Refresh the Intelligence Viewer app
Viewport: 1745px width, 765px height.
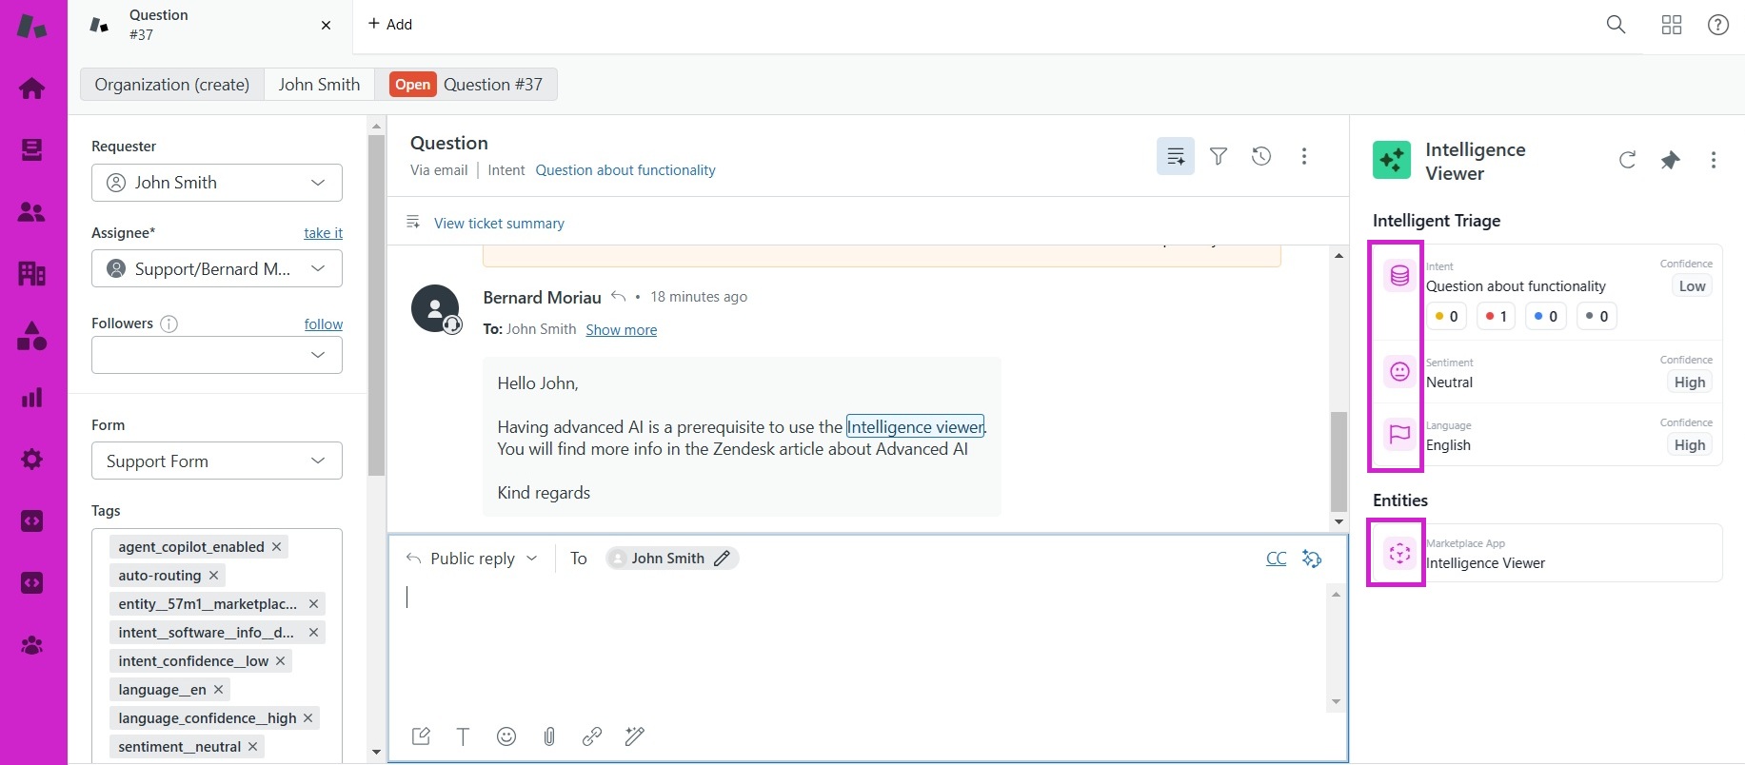click(x=1628, y=160)
